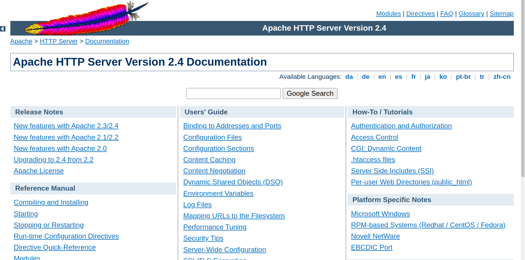The image size is (525, 260).
Task: Click inside the search text field
Action: coord(233,93)
